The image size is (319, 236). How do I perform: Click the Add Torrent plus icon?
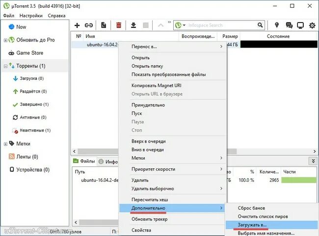point(77,25)
